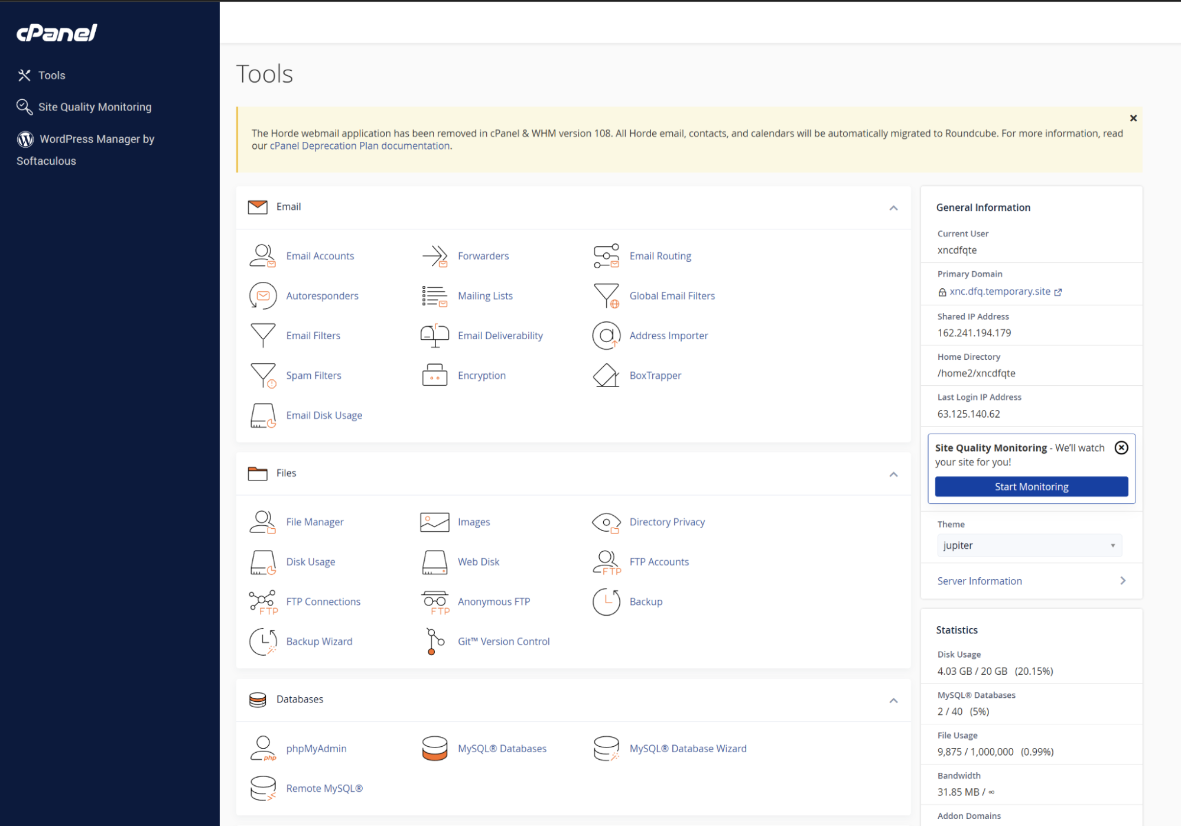Open the Theme dropdown showing jupiter

1029,545
